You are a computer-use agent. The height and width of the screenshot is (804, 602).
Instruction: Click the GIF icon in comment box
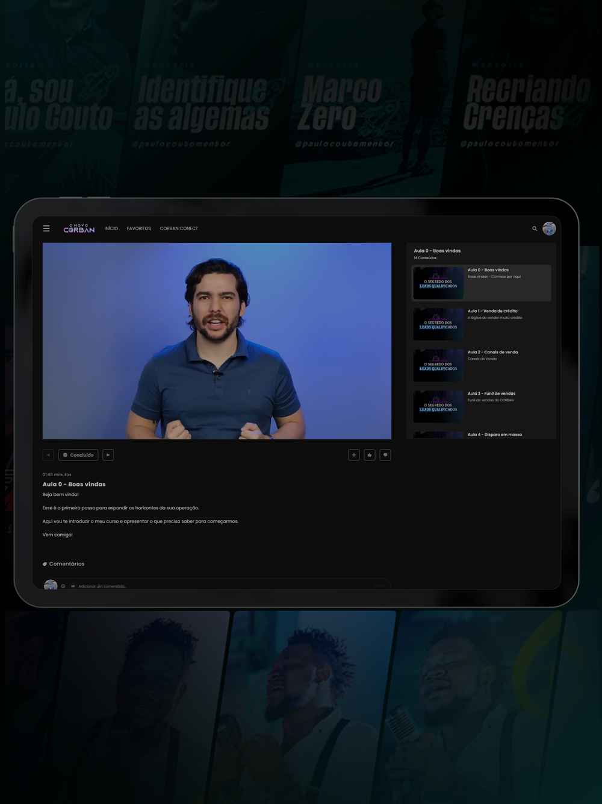73,586
